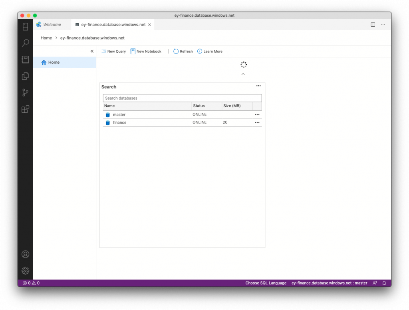Screen dimensions: 409x310
Task: Click the ONLINE status of finance
Action: pos(200,122)
